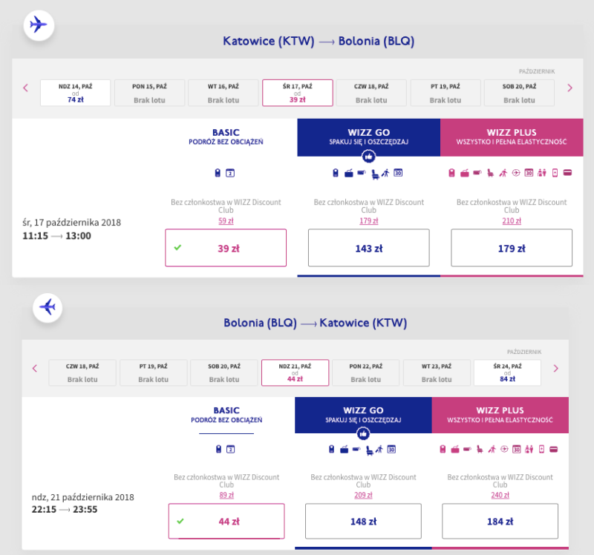Click the suitcase icon under return WIZZ GO
Image resolution: width=594 pixels, height=555 pixels.
tap(344, 450)
